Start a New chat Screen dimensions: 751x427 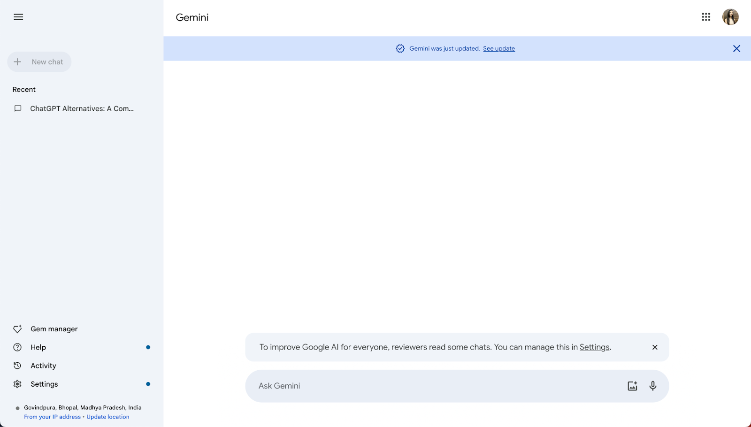click(39, 62)
